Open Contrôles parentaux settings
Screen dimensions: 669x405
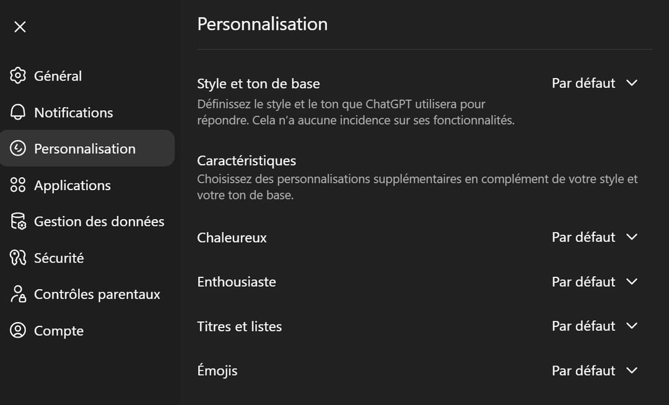tap(97, 294)
